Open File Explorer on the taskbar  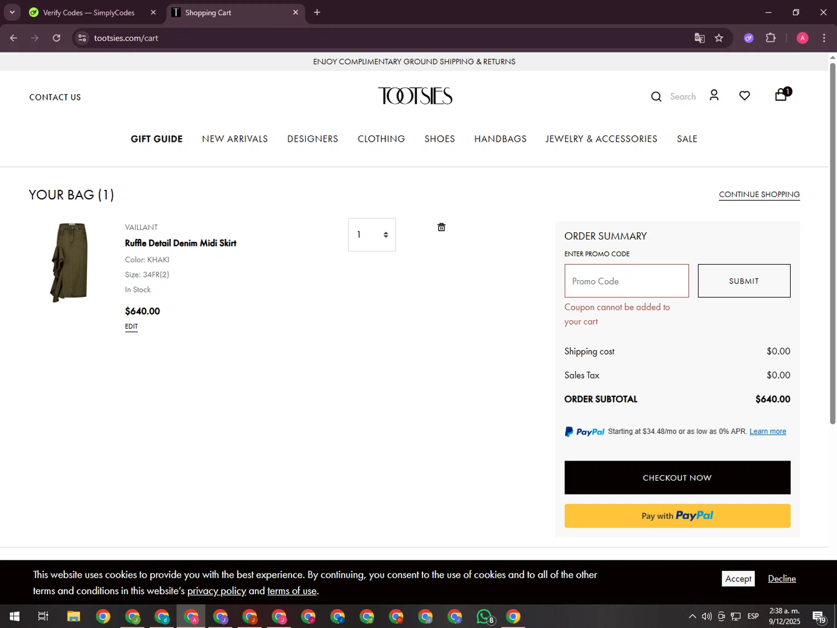[74, 616]
